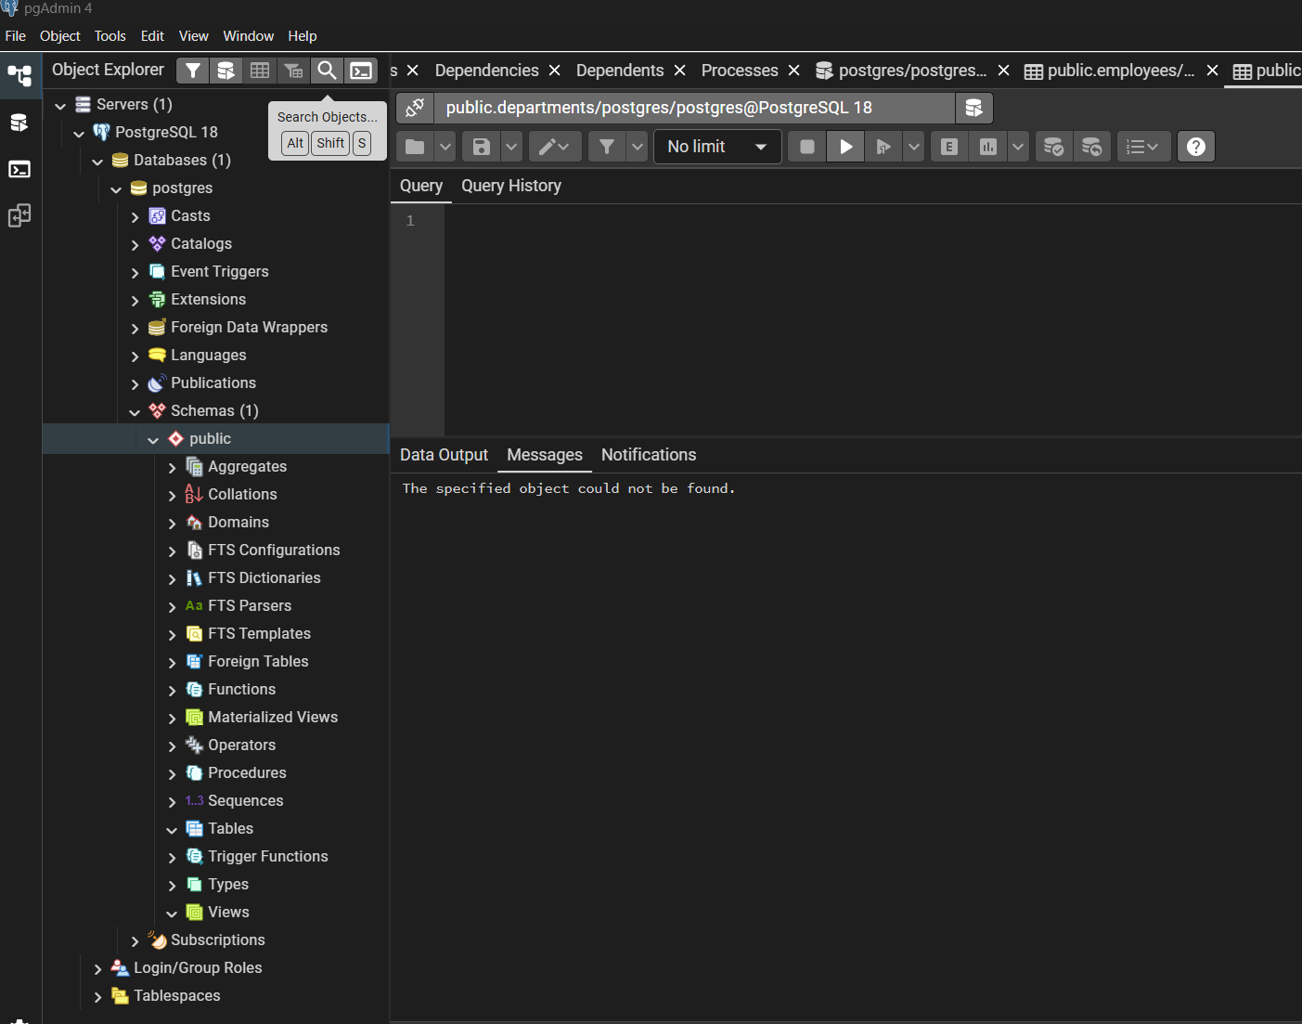Screen dimensions: 1302x1024
Task: Open dropdown arrow beside filter funnel
Action: coord(637,147)
